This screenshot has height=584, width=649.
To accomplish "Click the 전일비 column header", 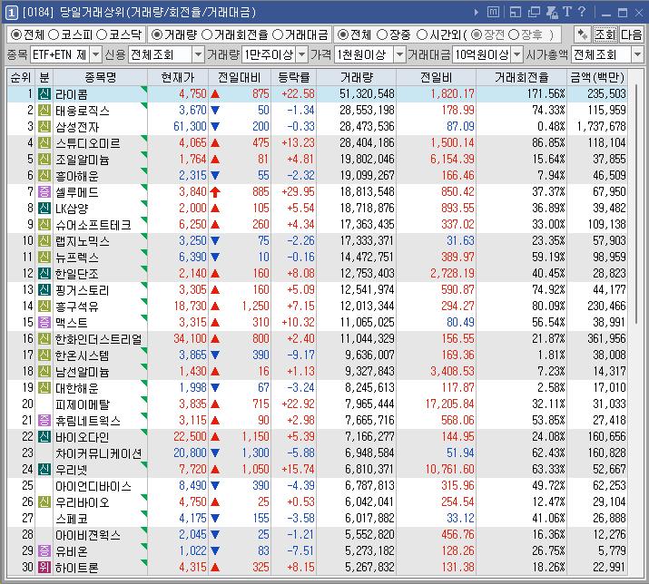I will [436, 77].
